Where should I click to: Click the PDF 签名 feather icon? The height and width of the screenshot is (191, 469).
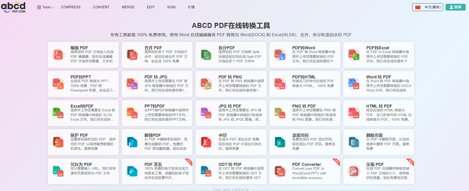coord(132,171)
